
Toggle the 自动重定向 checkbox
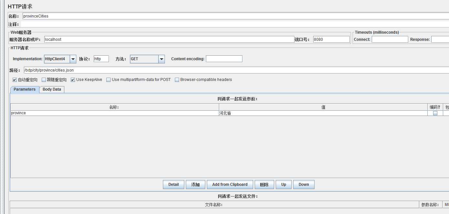click(15, 80)
